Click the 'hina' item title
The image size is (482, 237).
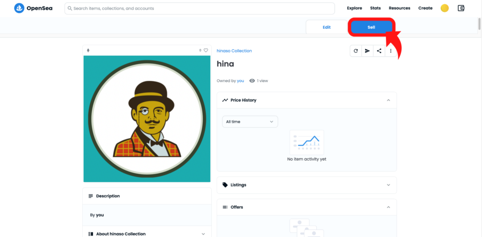[225, 64]
